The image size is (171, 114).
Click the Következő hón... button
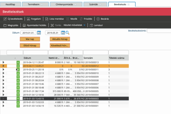click(60, 46)
